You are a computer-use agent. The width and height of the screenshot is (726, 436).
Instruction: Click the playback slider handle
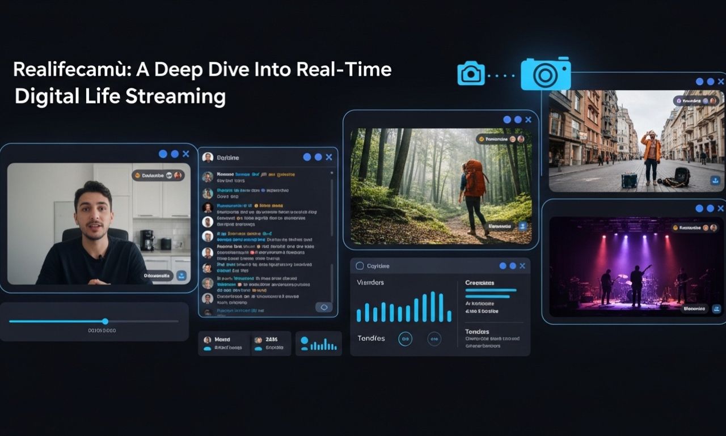(x=105, y=321)
